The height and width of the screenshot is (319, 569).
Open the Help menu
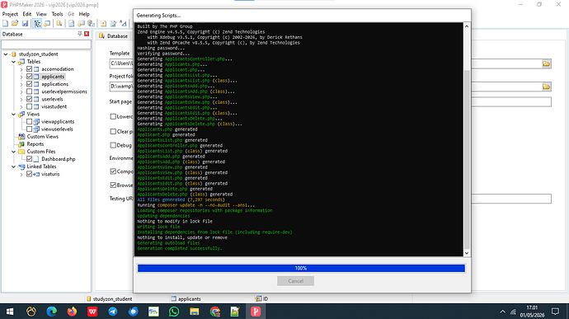[84, 14]
